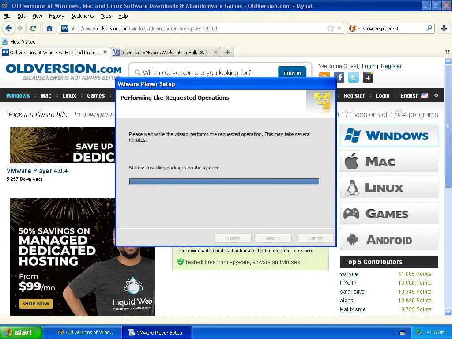Open the Help menu
This screenshot has height=339, width=452.
[123, 16]
